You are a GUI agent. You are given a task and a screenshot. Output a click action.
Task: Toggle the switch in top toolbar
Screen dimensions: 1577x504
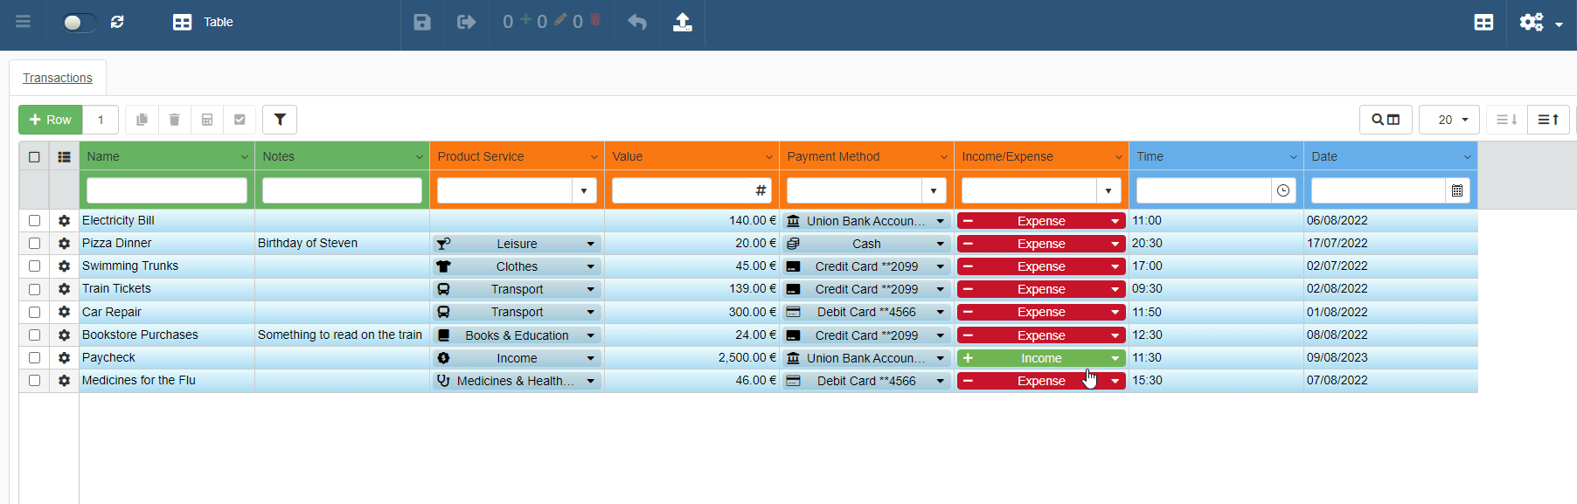tap(79, 23)
